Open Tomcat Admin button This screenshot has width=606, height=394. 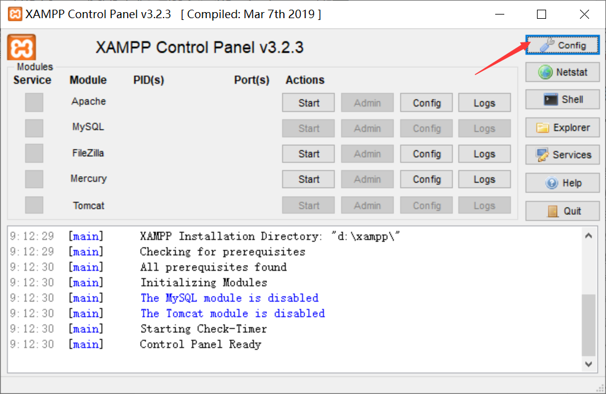367,205
